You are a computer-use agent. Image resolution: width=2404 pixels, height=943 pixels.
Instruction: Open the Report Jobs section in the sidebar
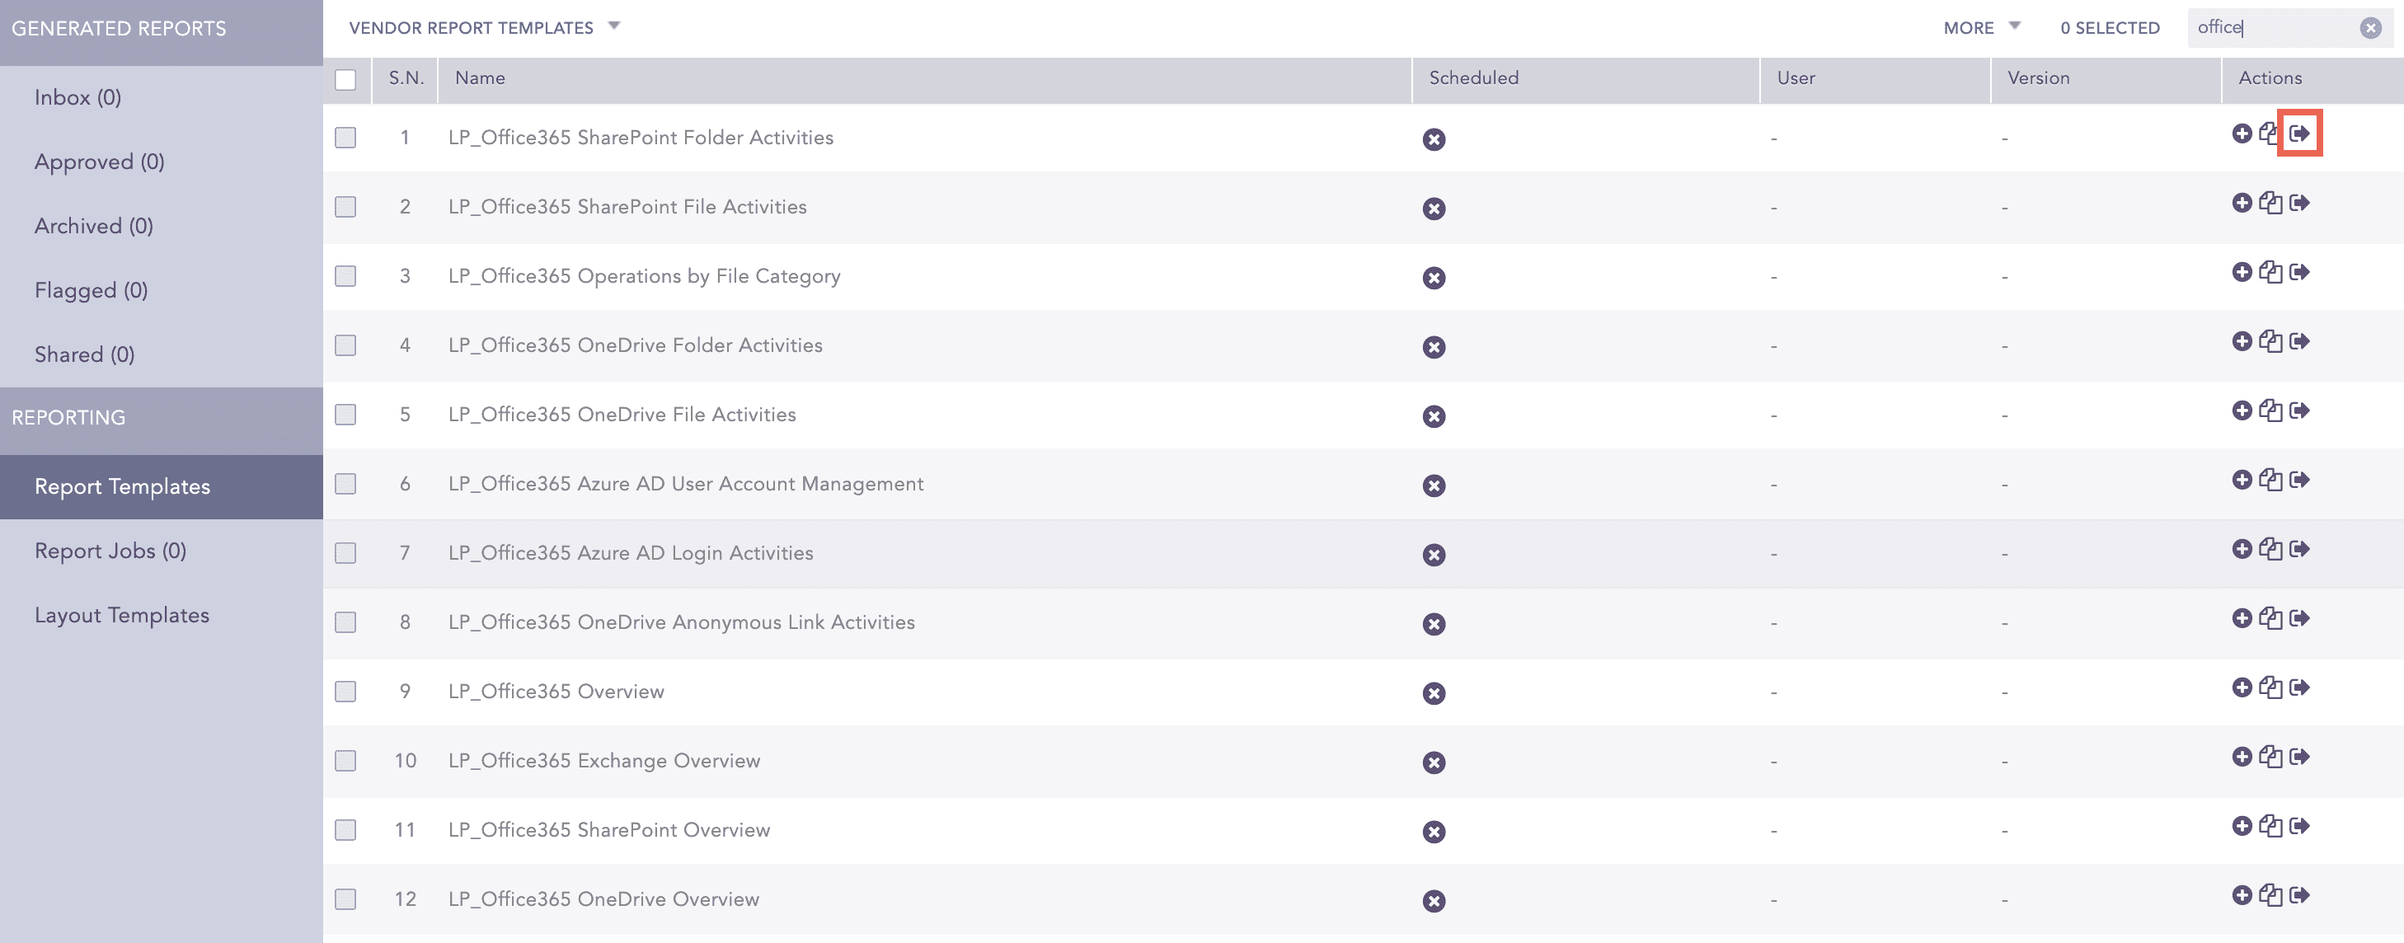click(x=111, y=551)
